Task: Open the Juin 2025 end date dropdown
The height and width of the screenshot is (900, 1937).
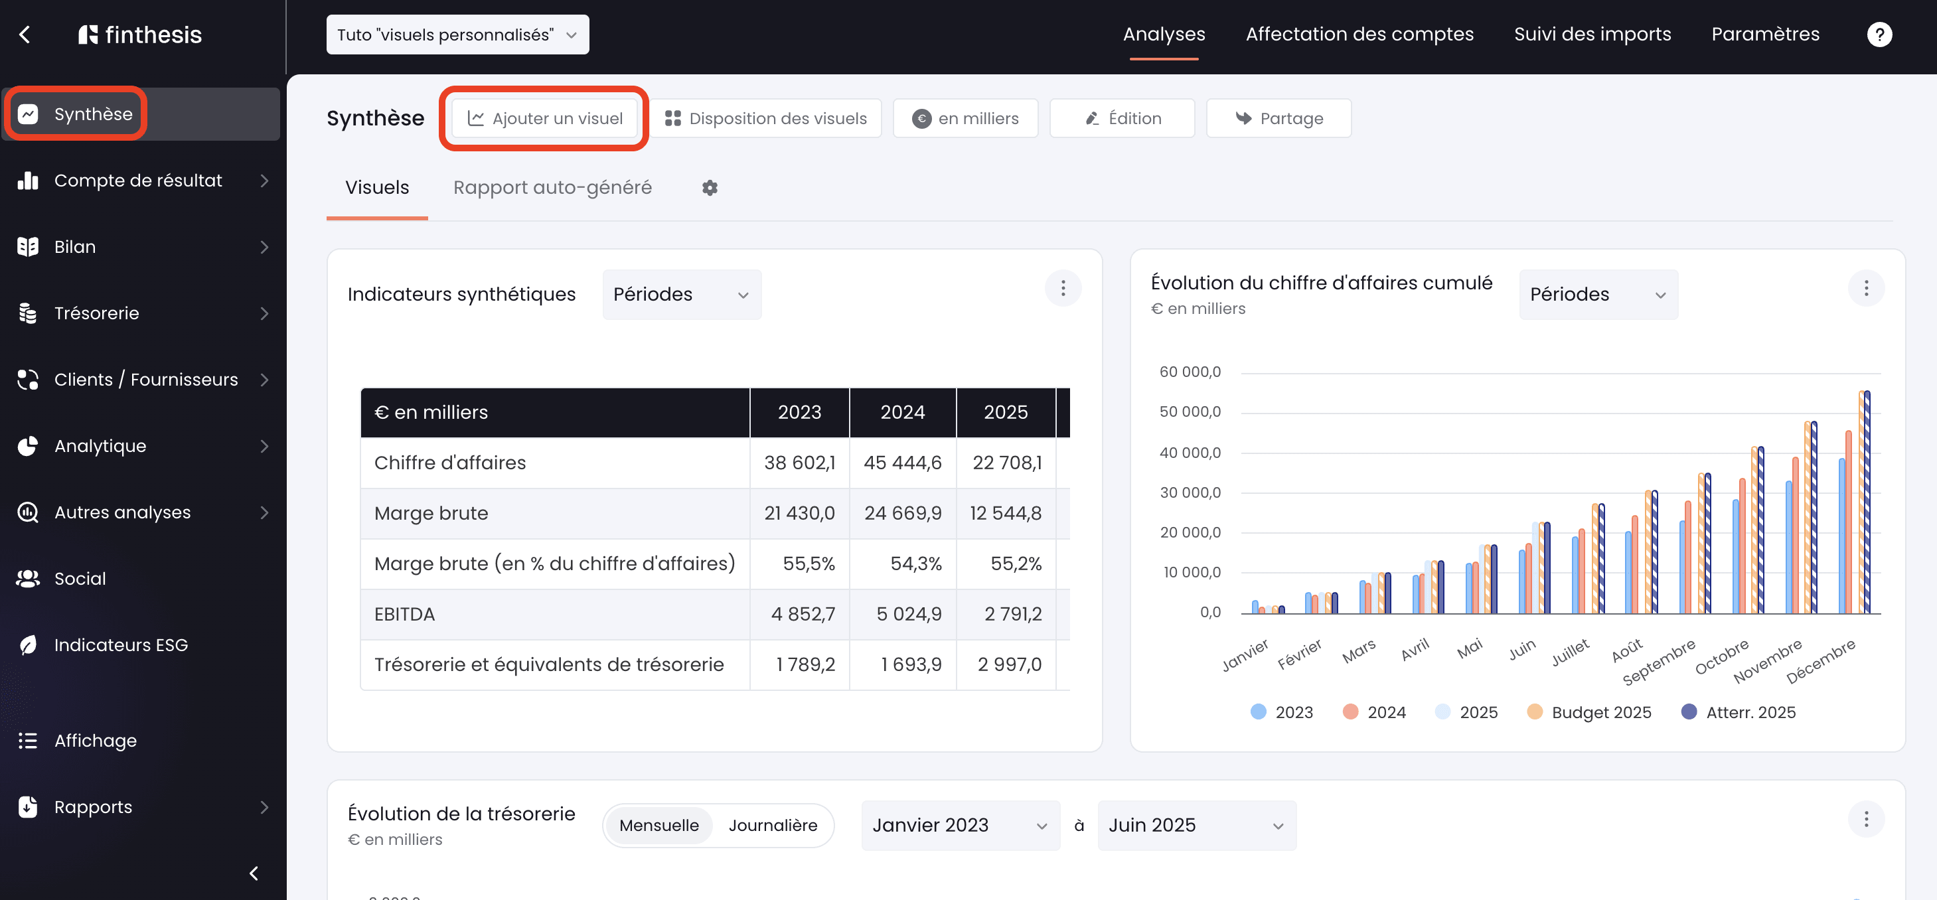Action: pos(1196,826)
